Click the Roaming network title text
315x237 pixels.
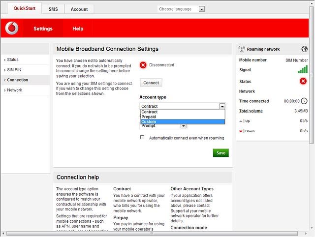click(263, 49)
